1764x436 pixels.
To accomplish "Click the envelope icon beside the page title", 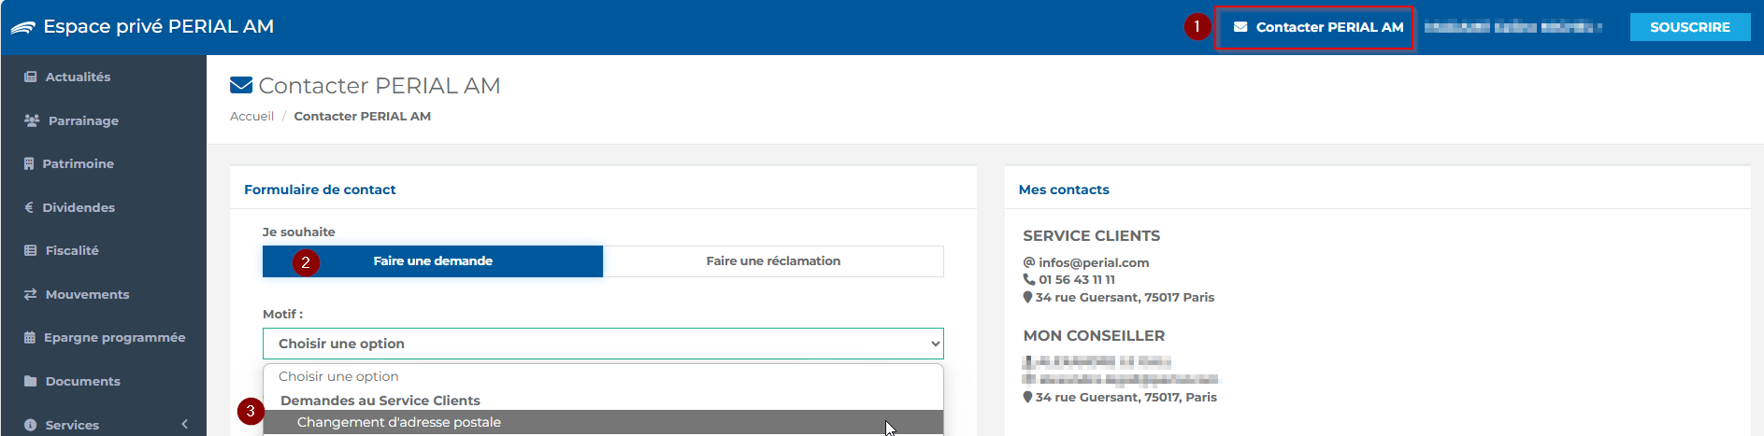I will (241, 85).
